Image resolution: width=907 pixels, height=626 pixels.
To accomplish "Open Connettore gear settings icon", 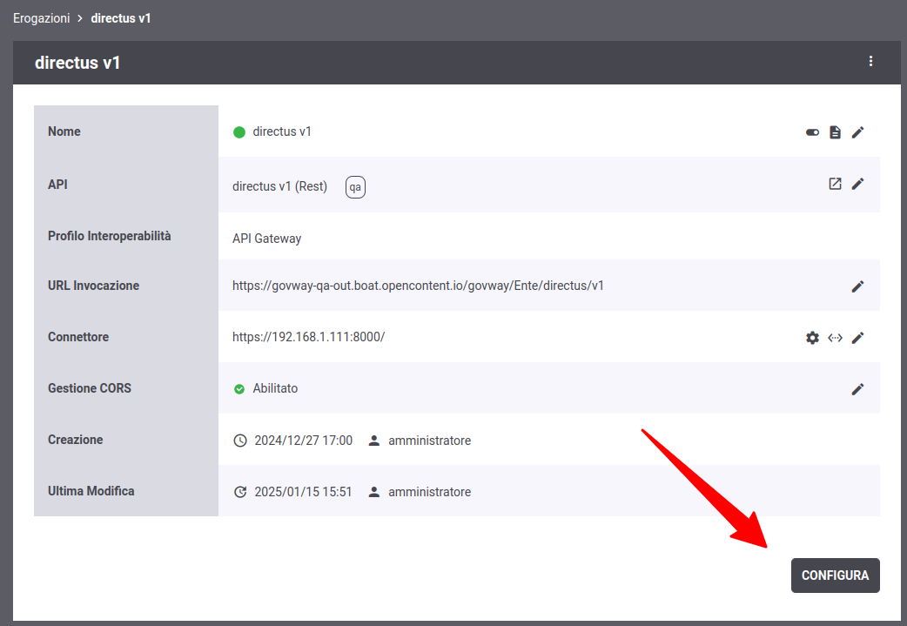I will coord(812,338).
